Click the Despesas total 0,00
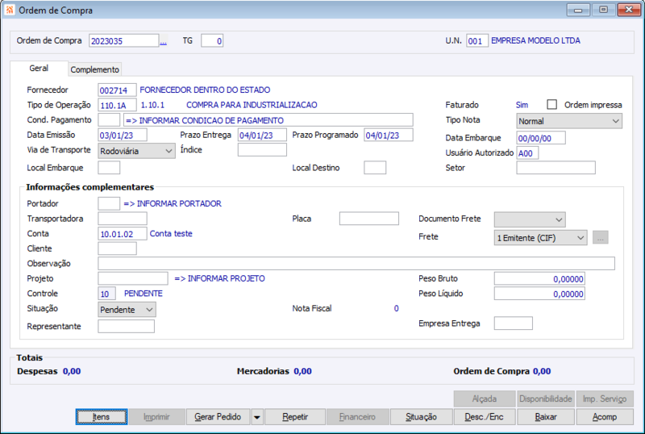 tap(72, 371)
